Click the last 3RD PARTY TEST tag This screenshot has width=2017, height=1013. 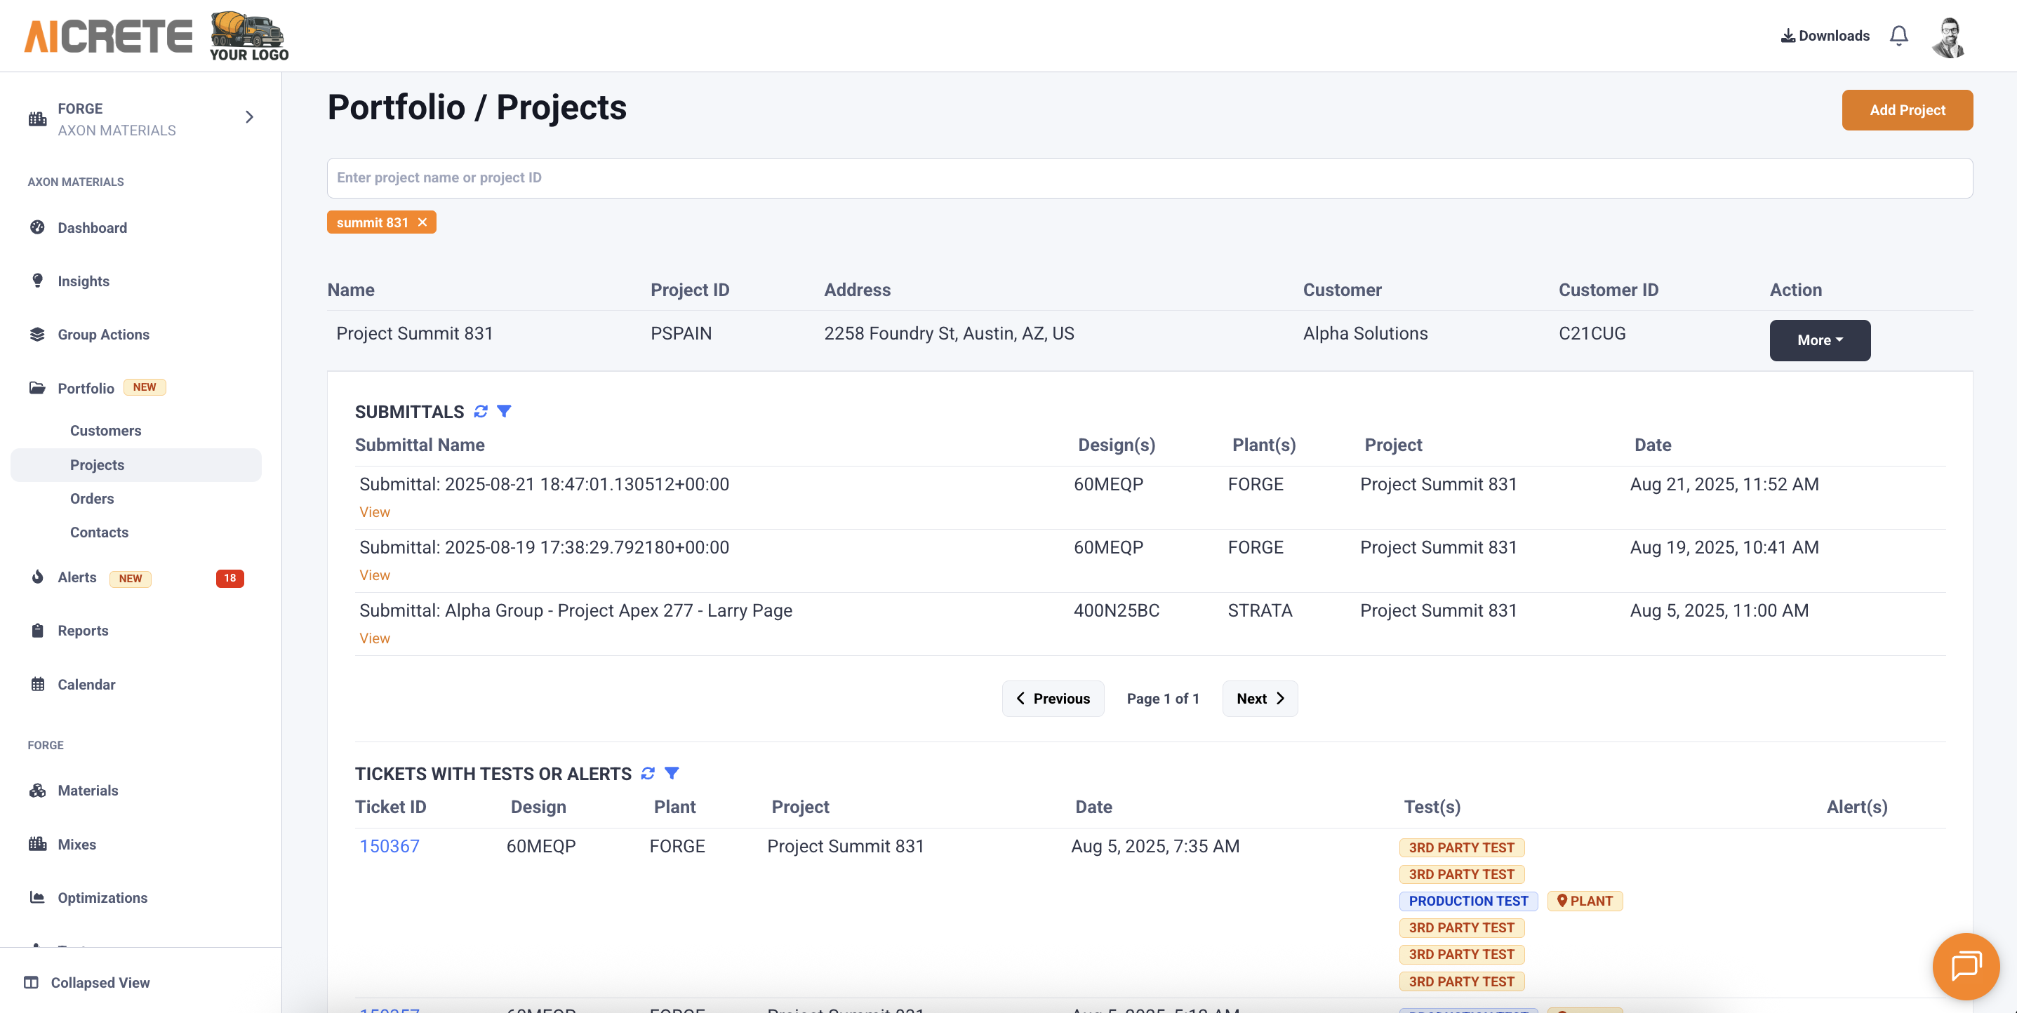click(x=1461, y=981)
